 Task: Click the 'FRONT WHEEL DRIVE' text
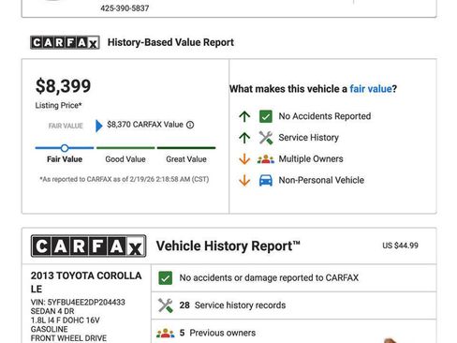(x=68, y=338)
